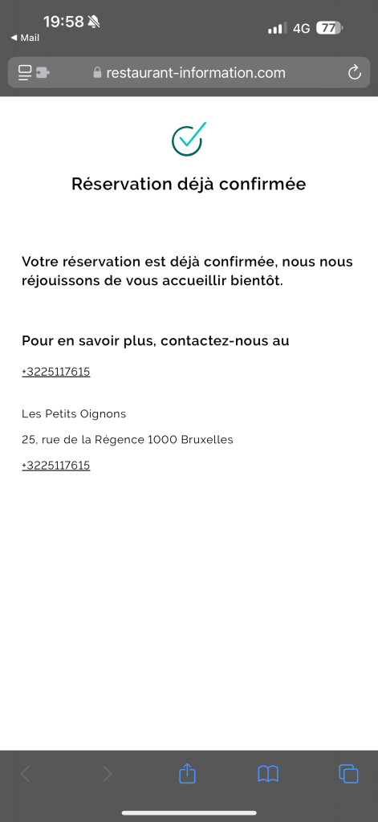Return to the Mail app
This screenshot has width=378, height=822.
25,38
